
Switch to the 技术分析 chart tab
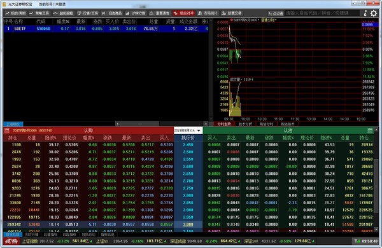pos(246,124)
